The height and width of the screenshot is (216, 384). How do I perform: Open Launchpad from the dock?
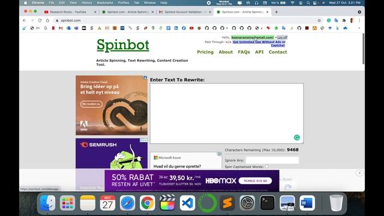(x=68, y=203)
